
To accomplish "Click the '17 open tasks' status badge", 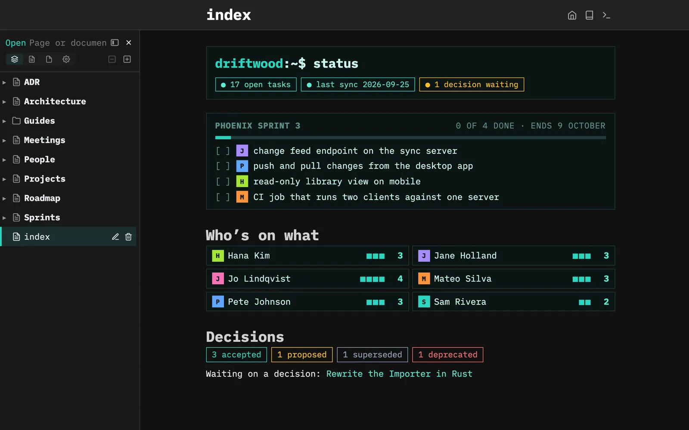I will click(256, 85).
